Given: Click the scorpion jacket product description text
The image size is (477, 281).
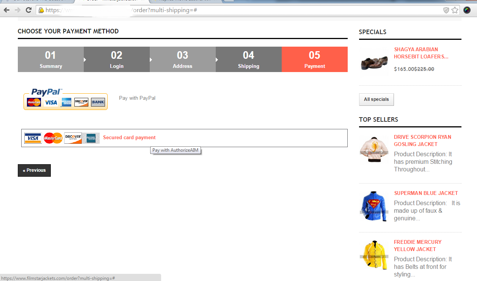Looking at the screenshot, I should pyautogui.click(x=423, y=162).
